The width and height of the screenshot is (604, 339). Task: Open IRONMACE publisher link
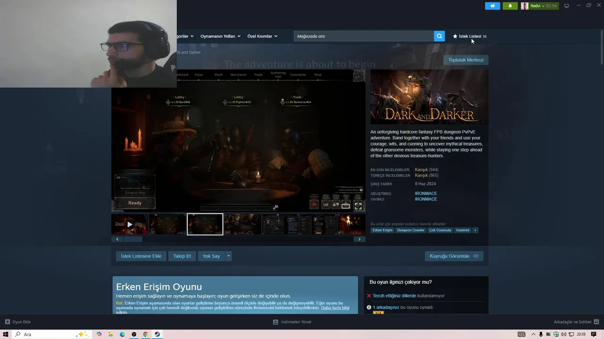[x=426, y=199]
